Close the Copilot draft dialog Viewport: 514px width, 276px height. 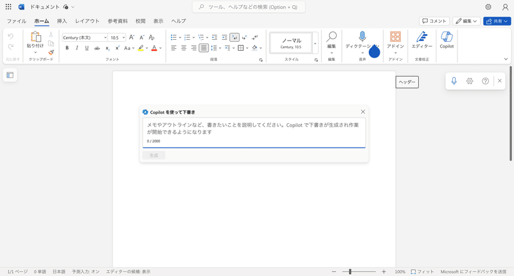click(x=363, y=112)
